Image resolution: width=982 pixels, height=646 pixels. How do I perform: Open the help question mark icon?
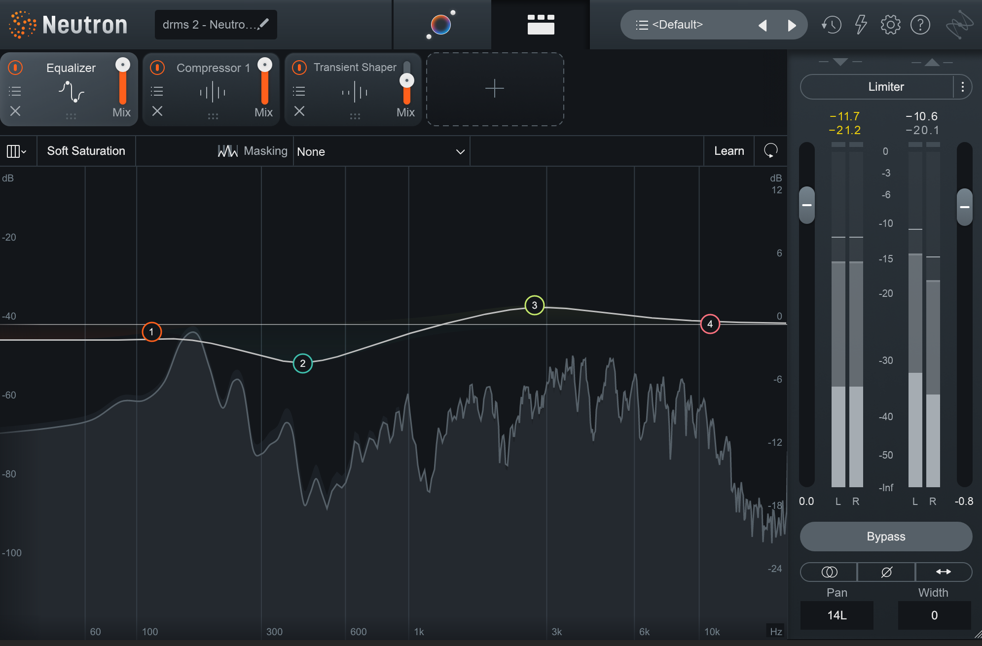(x=920, y=25)
